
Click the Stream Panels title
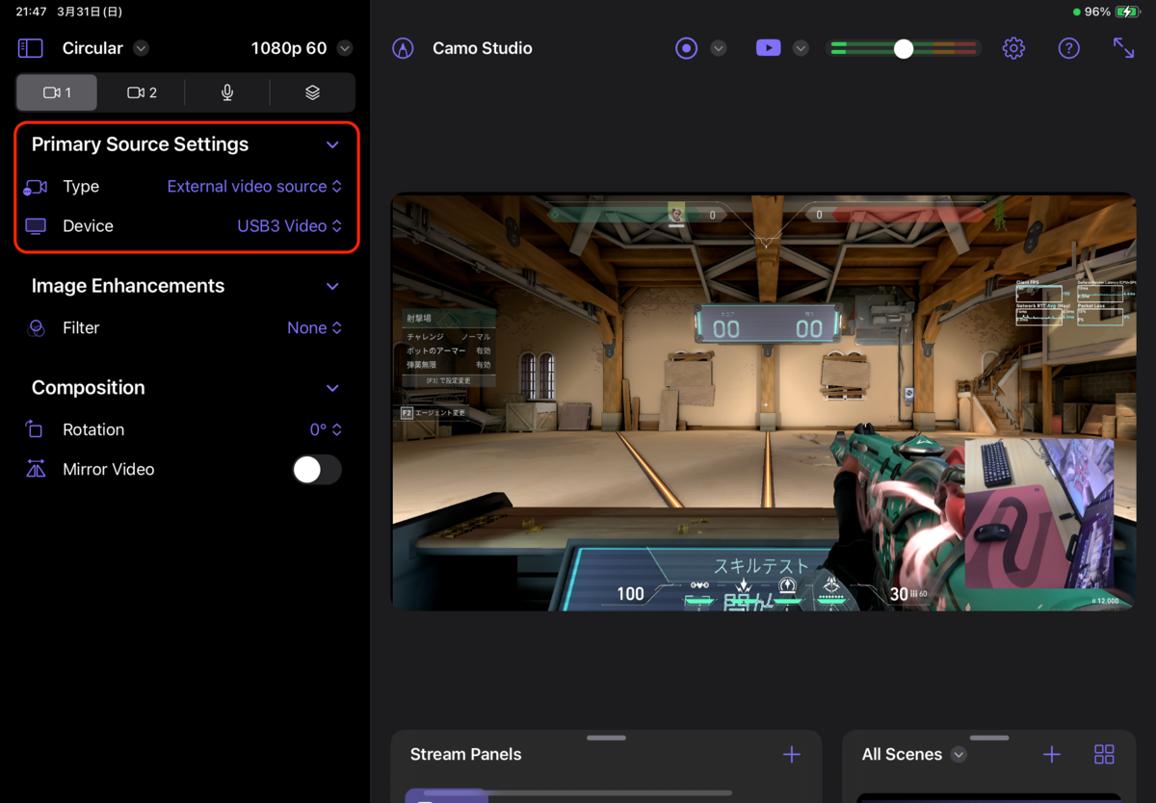(465, 755)
